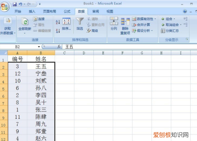Expand the 取消组合 dropdown arrow

181,25
